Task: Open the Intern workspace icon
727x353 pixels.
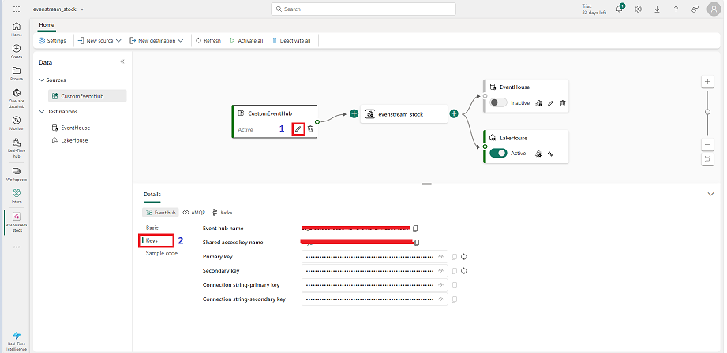Action: click(17, 195)
